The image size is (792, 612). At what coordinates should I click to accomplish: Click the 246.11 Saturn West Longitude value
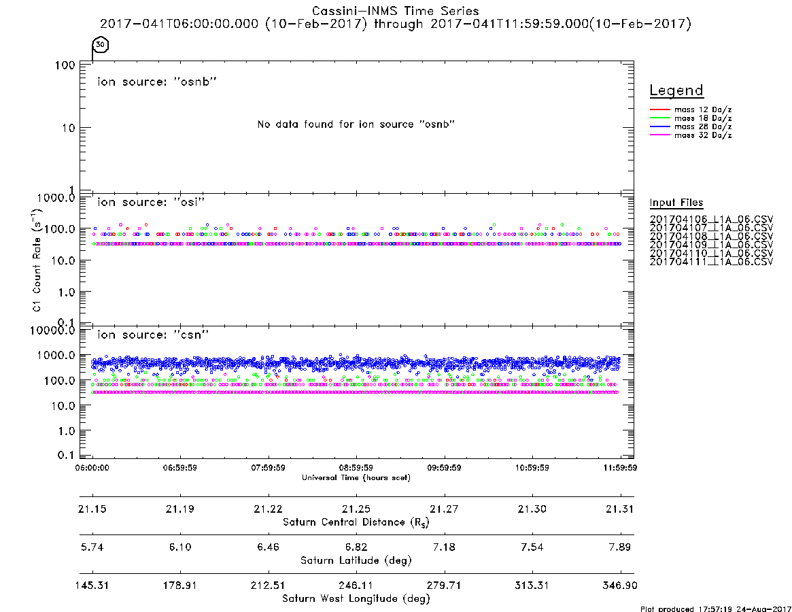pyautogui.click(x=356, y=585)
